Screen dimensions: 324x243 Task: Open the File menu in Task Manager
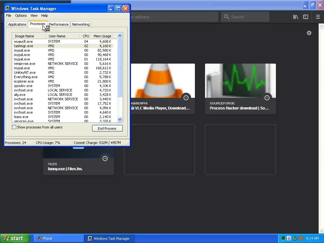9,16
